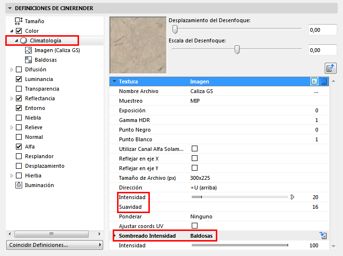The height and width of the screenshot is (256, 343).
Task: Click the Intensidad 100 slider bar
Action: [240, 245]
